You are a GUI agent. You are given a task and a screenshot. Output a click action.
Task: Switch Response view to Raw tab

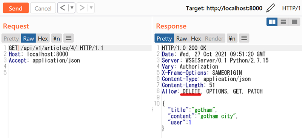pos(182,38)
